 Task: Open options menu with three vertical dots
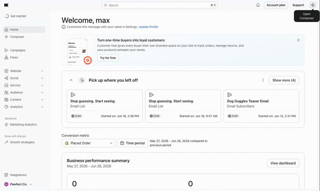263,80
